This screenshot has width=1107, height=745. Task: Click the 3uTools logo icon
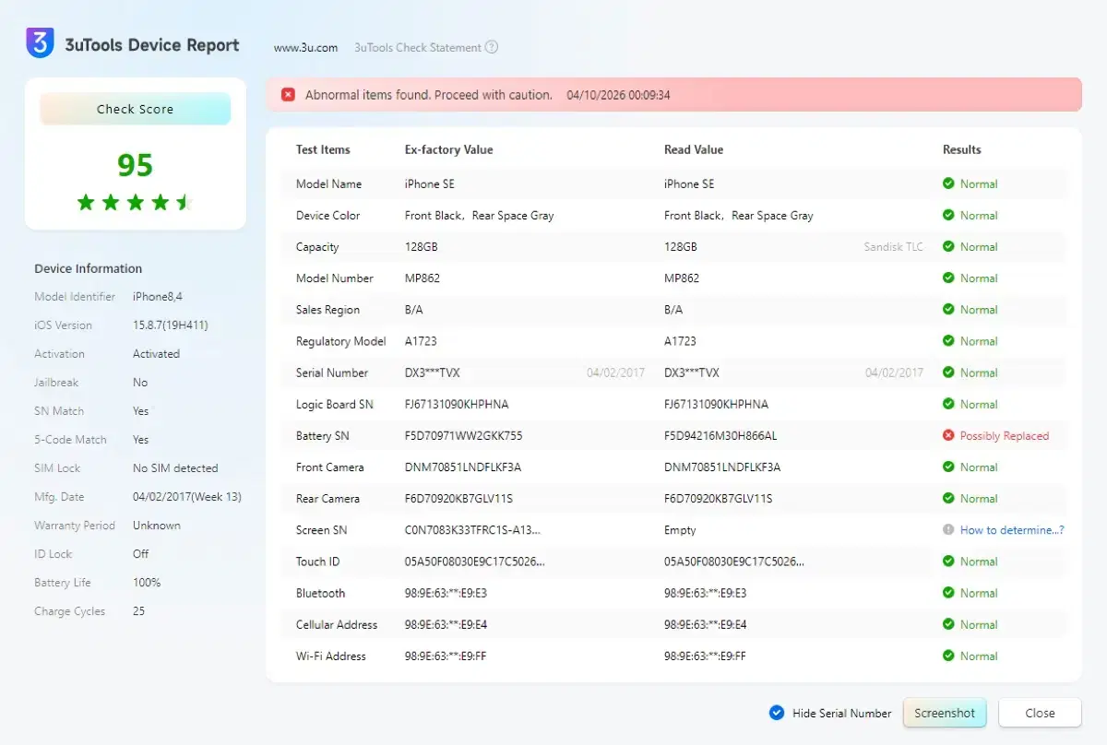[41, 43]
